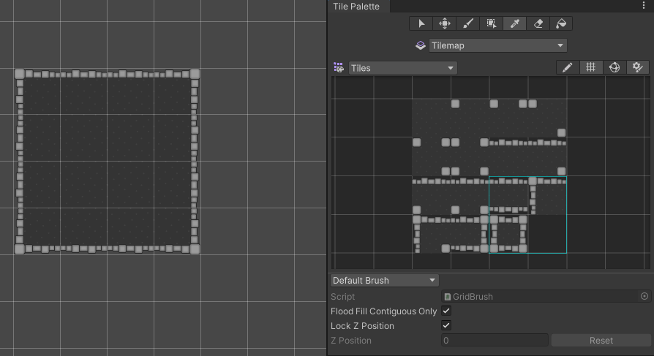Click the GridBrush script object picker
The image size is (654, 356).
coord(644,297)
